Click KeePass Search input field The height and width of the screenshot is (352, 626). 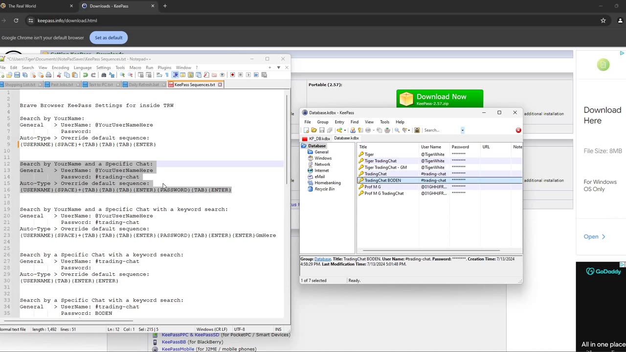[441, 130]
